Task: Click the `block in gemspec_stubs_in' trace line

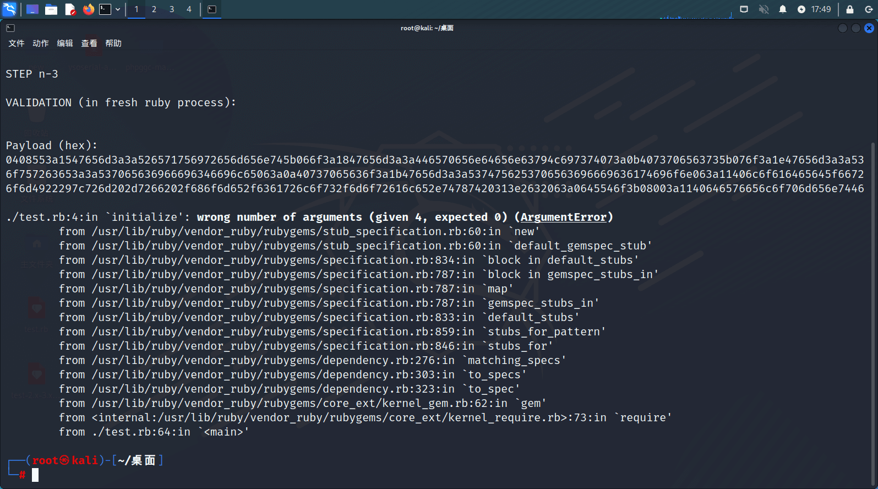Action: point(359,274)
